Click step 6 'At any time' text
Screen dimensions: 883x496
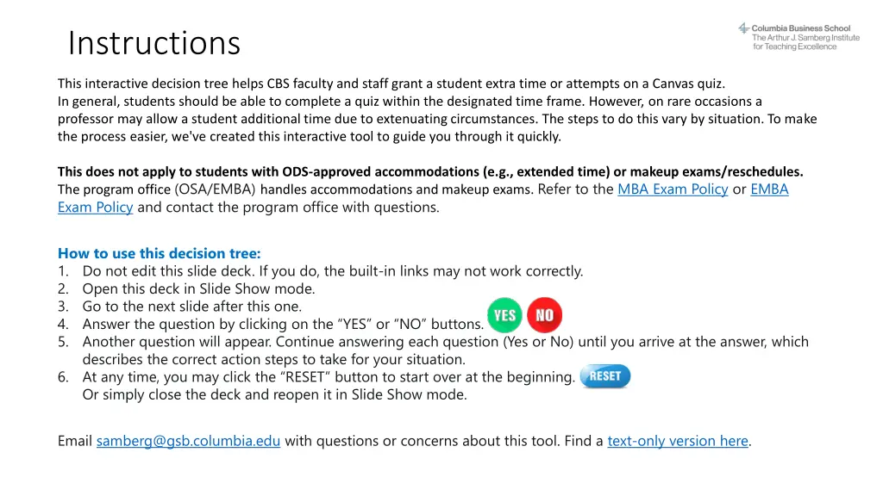coord(328,377)
